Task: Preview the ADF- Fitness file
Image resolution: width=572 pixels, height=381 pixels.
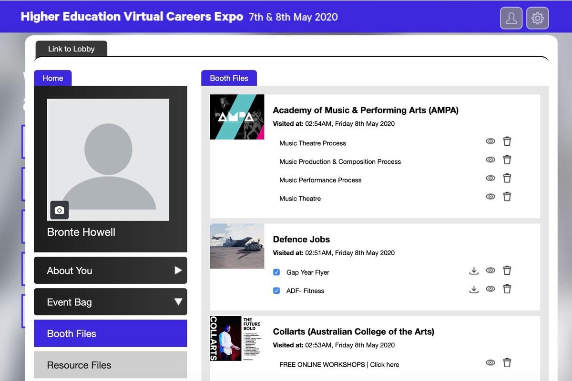Action: point(490,289)
